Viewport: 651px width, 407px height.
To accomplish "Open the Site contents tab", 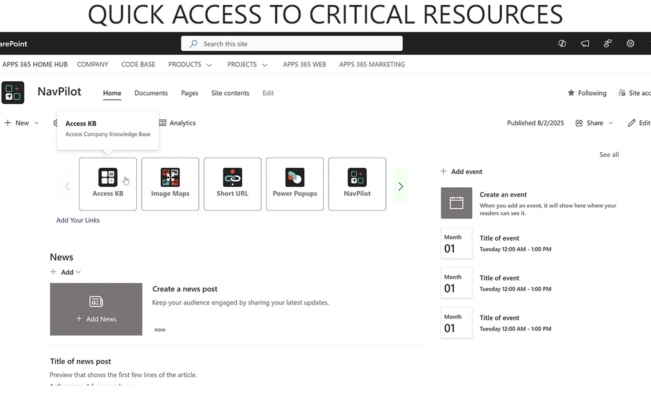I will 230,93.
